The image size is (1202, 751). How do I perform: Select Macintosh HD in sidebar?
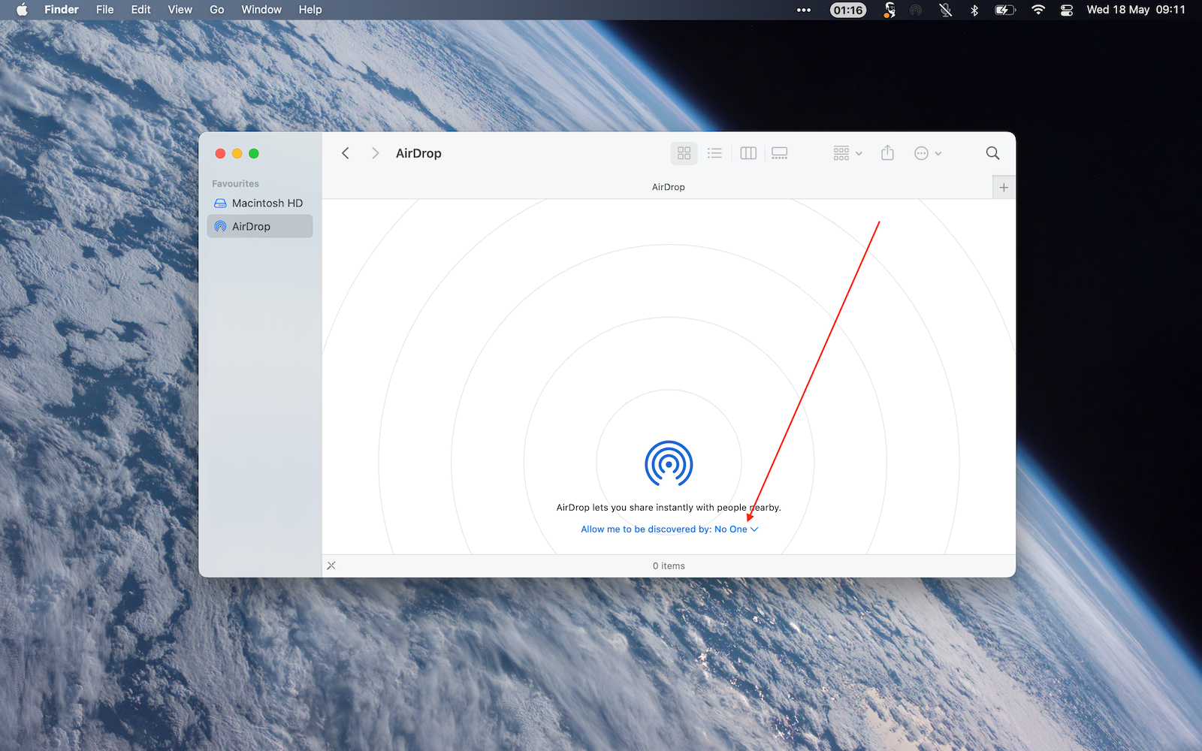[x=260, y=204]
